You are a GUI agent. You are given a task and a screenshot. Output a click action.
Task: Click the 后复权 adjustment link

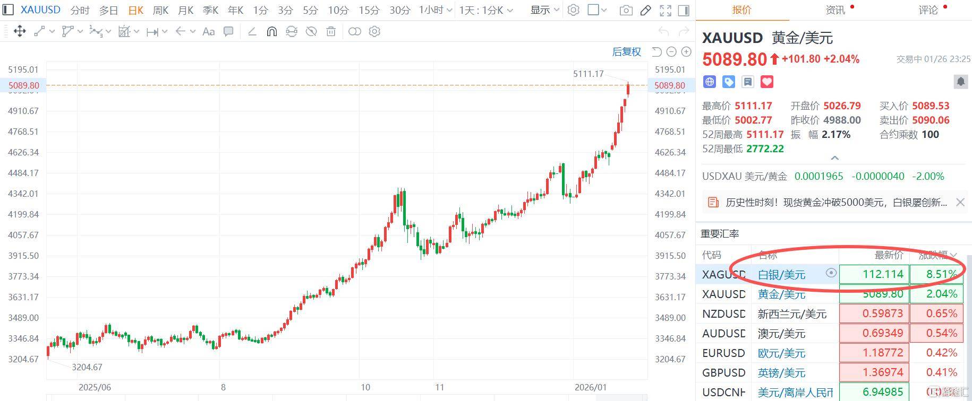pyautogui.click(x=626, y=51)
